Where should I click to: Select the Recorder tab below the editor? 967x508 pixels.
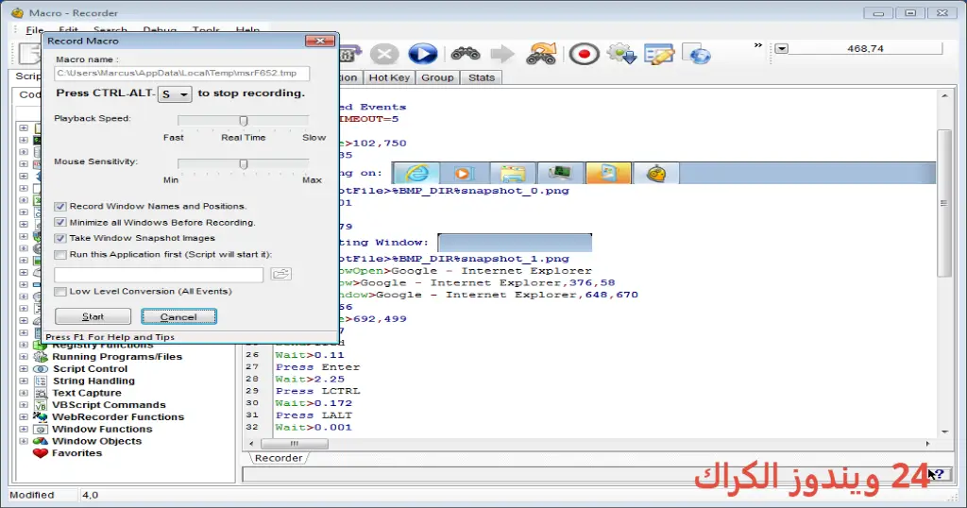[x=279, y=458]
